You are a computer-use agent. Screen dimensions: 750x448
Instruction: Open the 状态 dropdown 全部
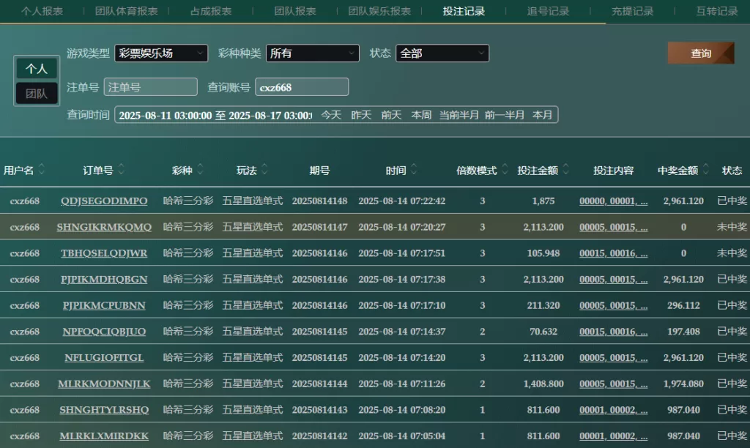[442, 53]
